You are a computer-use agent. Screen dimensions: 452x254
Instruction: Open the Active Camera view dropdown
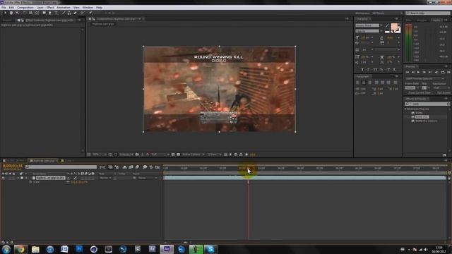[x=193, y=155]
